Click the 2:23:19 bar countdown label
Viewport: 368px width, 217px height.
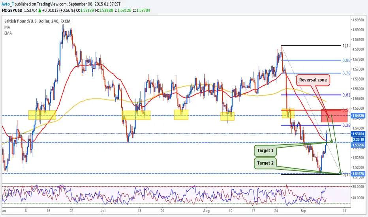click(359, 140)
